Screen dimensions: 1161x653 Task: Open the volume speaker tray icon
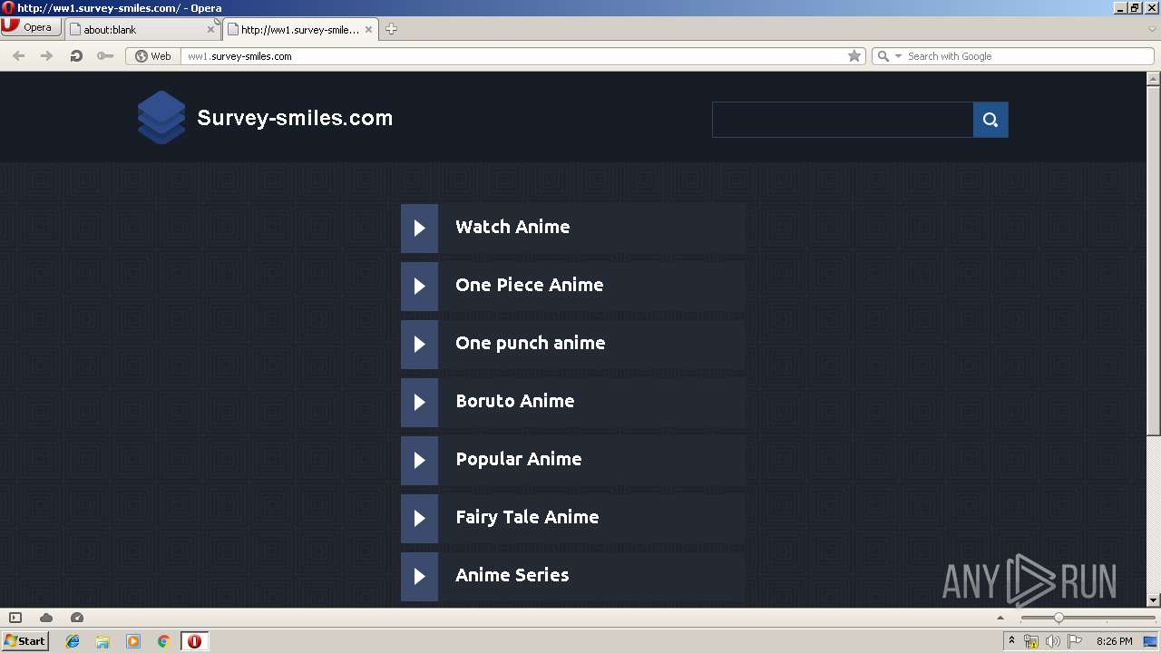[1053, 641]
